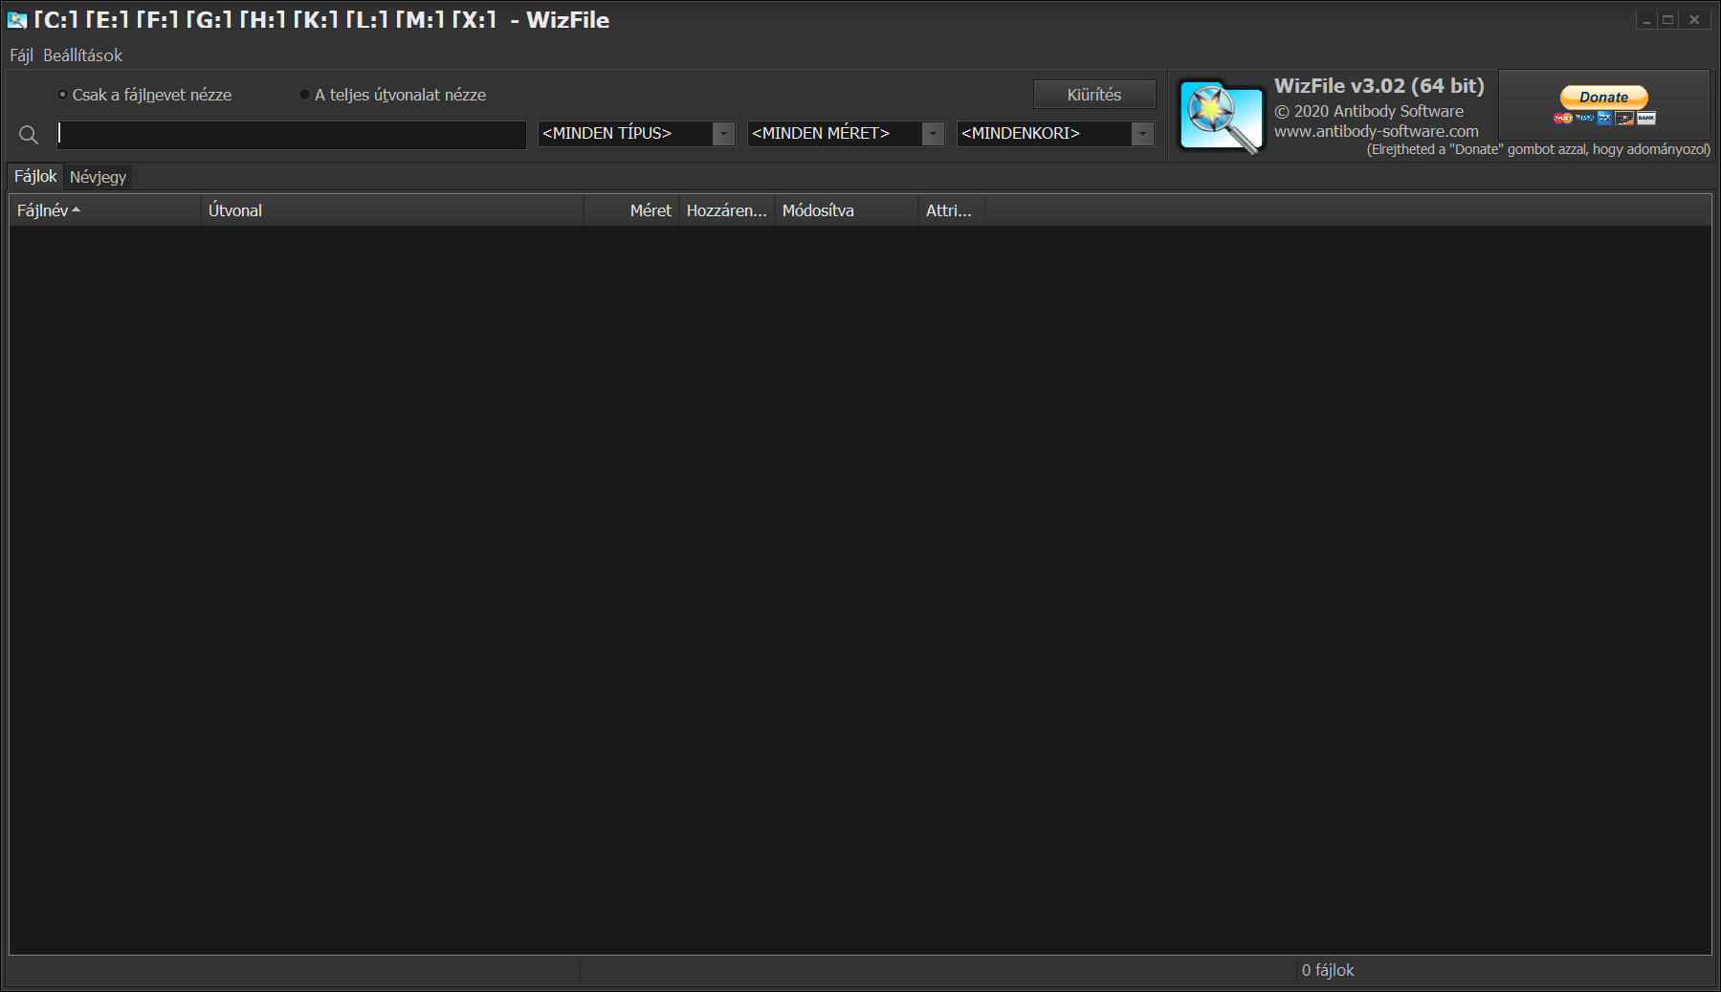The height and width of the screenshot is (992, 1721).
Task: Sort by the Méret column header
Action: click(x=650, y=210)
